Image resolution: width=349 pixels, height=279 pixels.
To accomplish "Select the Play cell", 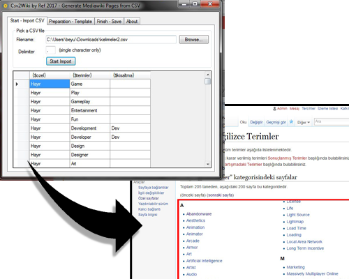I will point(90,93).
